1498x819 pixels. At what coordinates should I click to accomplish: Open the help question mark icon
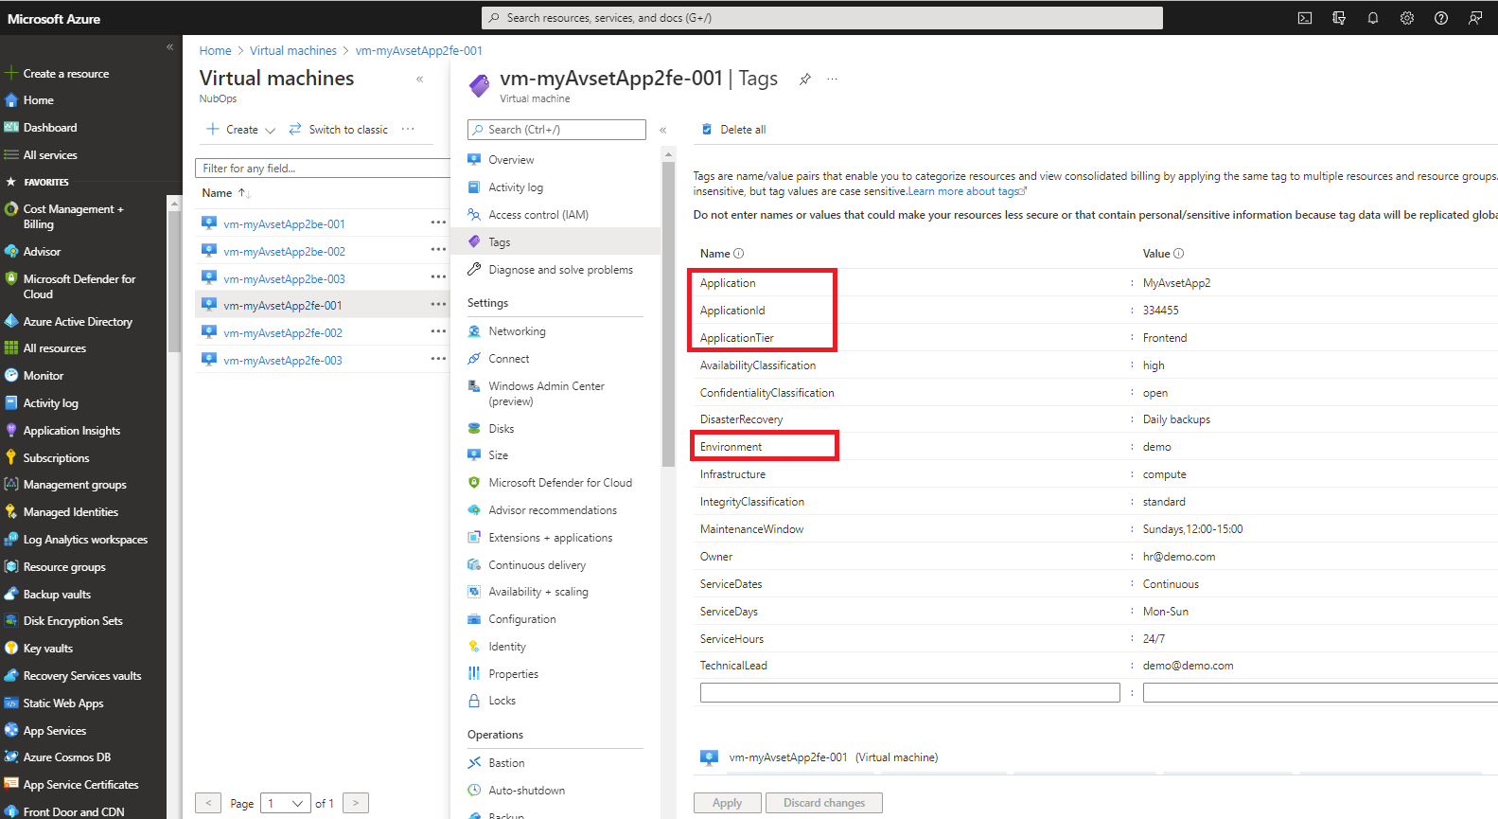[x=1441, y=18]
